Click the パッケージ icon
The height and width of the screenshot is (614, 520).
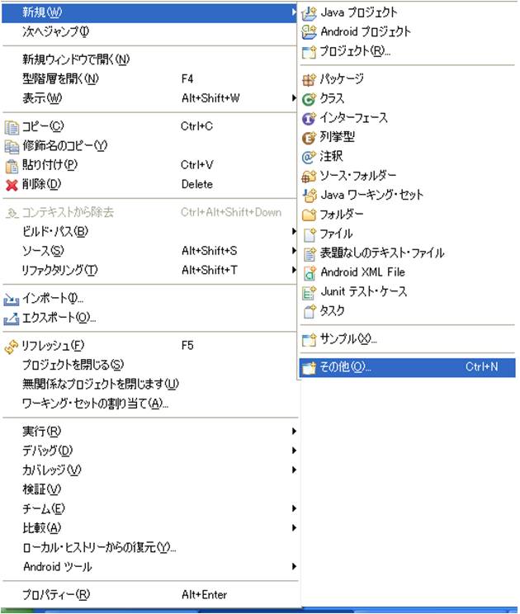tap(309, 79)
